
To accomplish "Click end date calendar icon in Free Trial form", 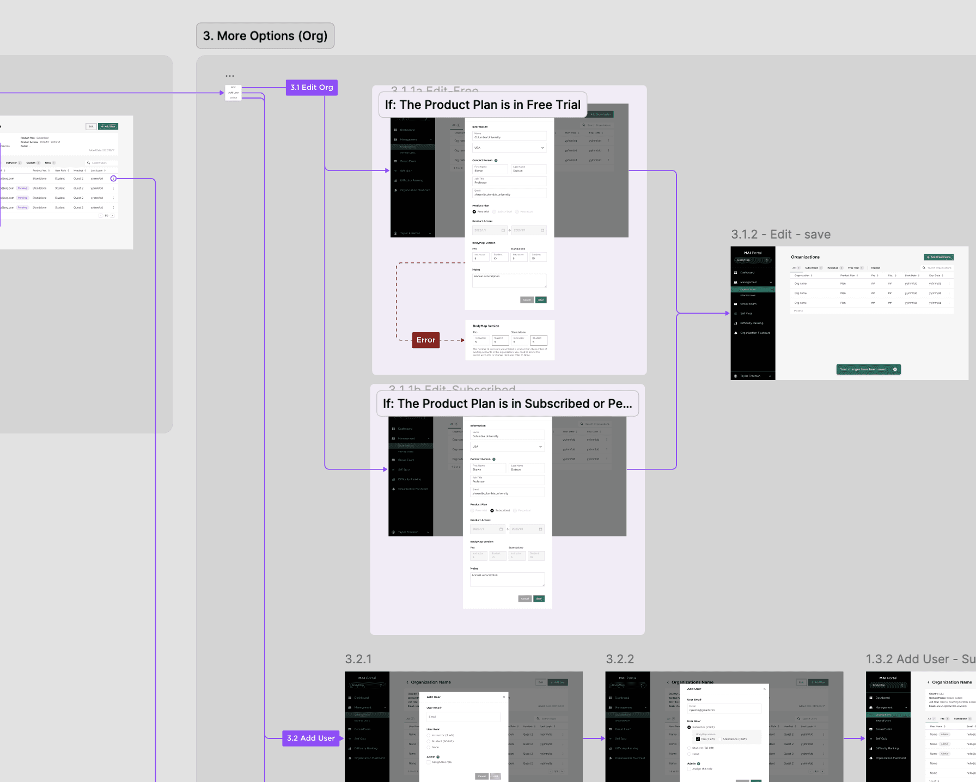I will pyautogui.click(x=542, y=230).
